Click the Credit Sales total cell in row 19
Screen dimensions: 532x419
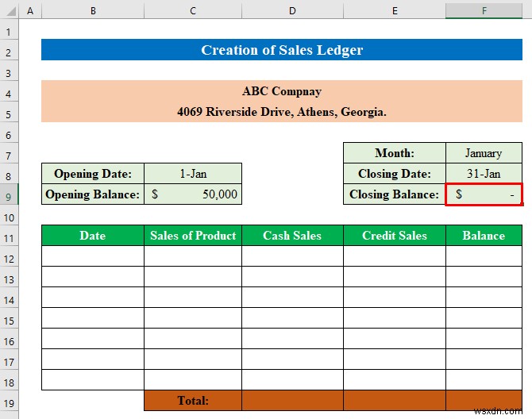point(395,401)
